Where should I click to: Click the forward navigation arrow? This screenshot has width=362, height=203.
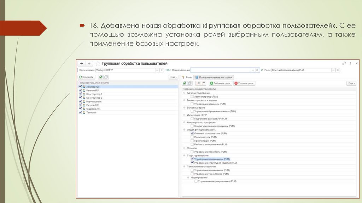[x=89, y=64]
